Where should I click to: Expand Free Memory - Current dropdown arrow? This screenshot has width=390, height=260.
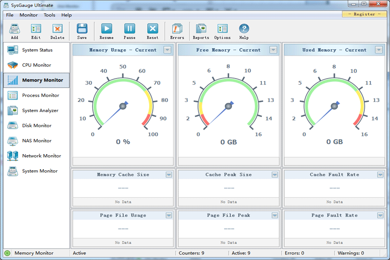coord(273,50)
